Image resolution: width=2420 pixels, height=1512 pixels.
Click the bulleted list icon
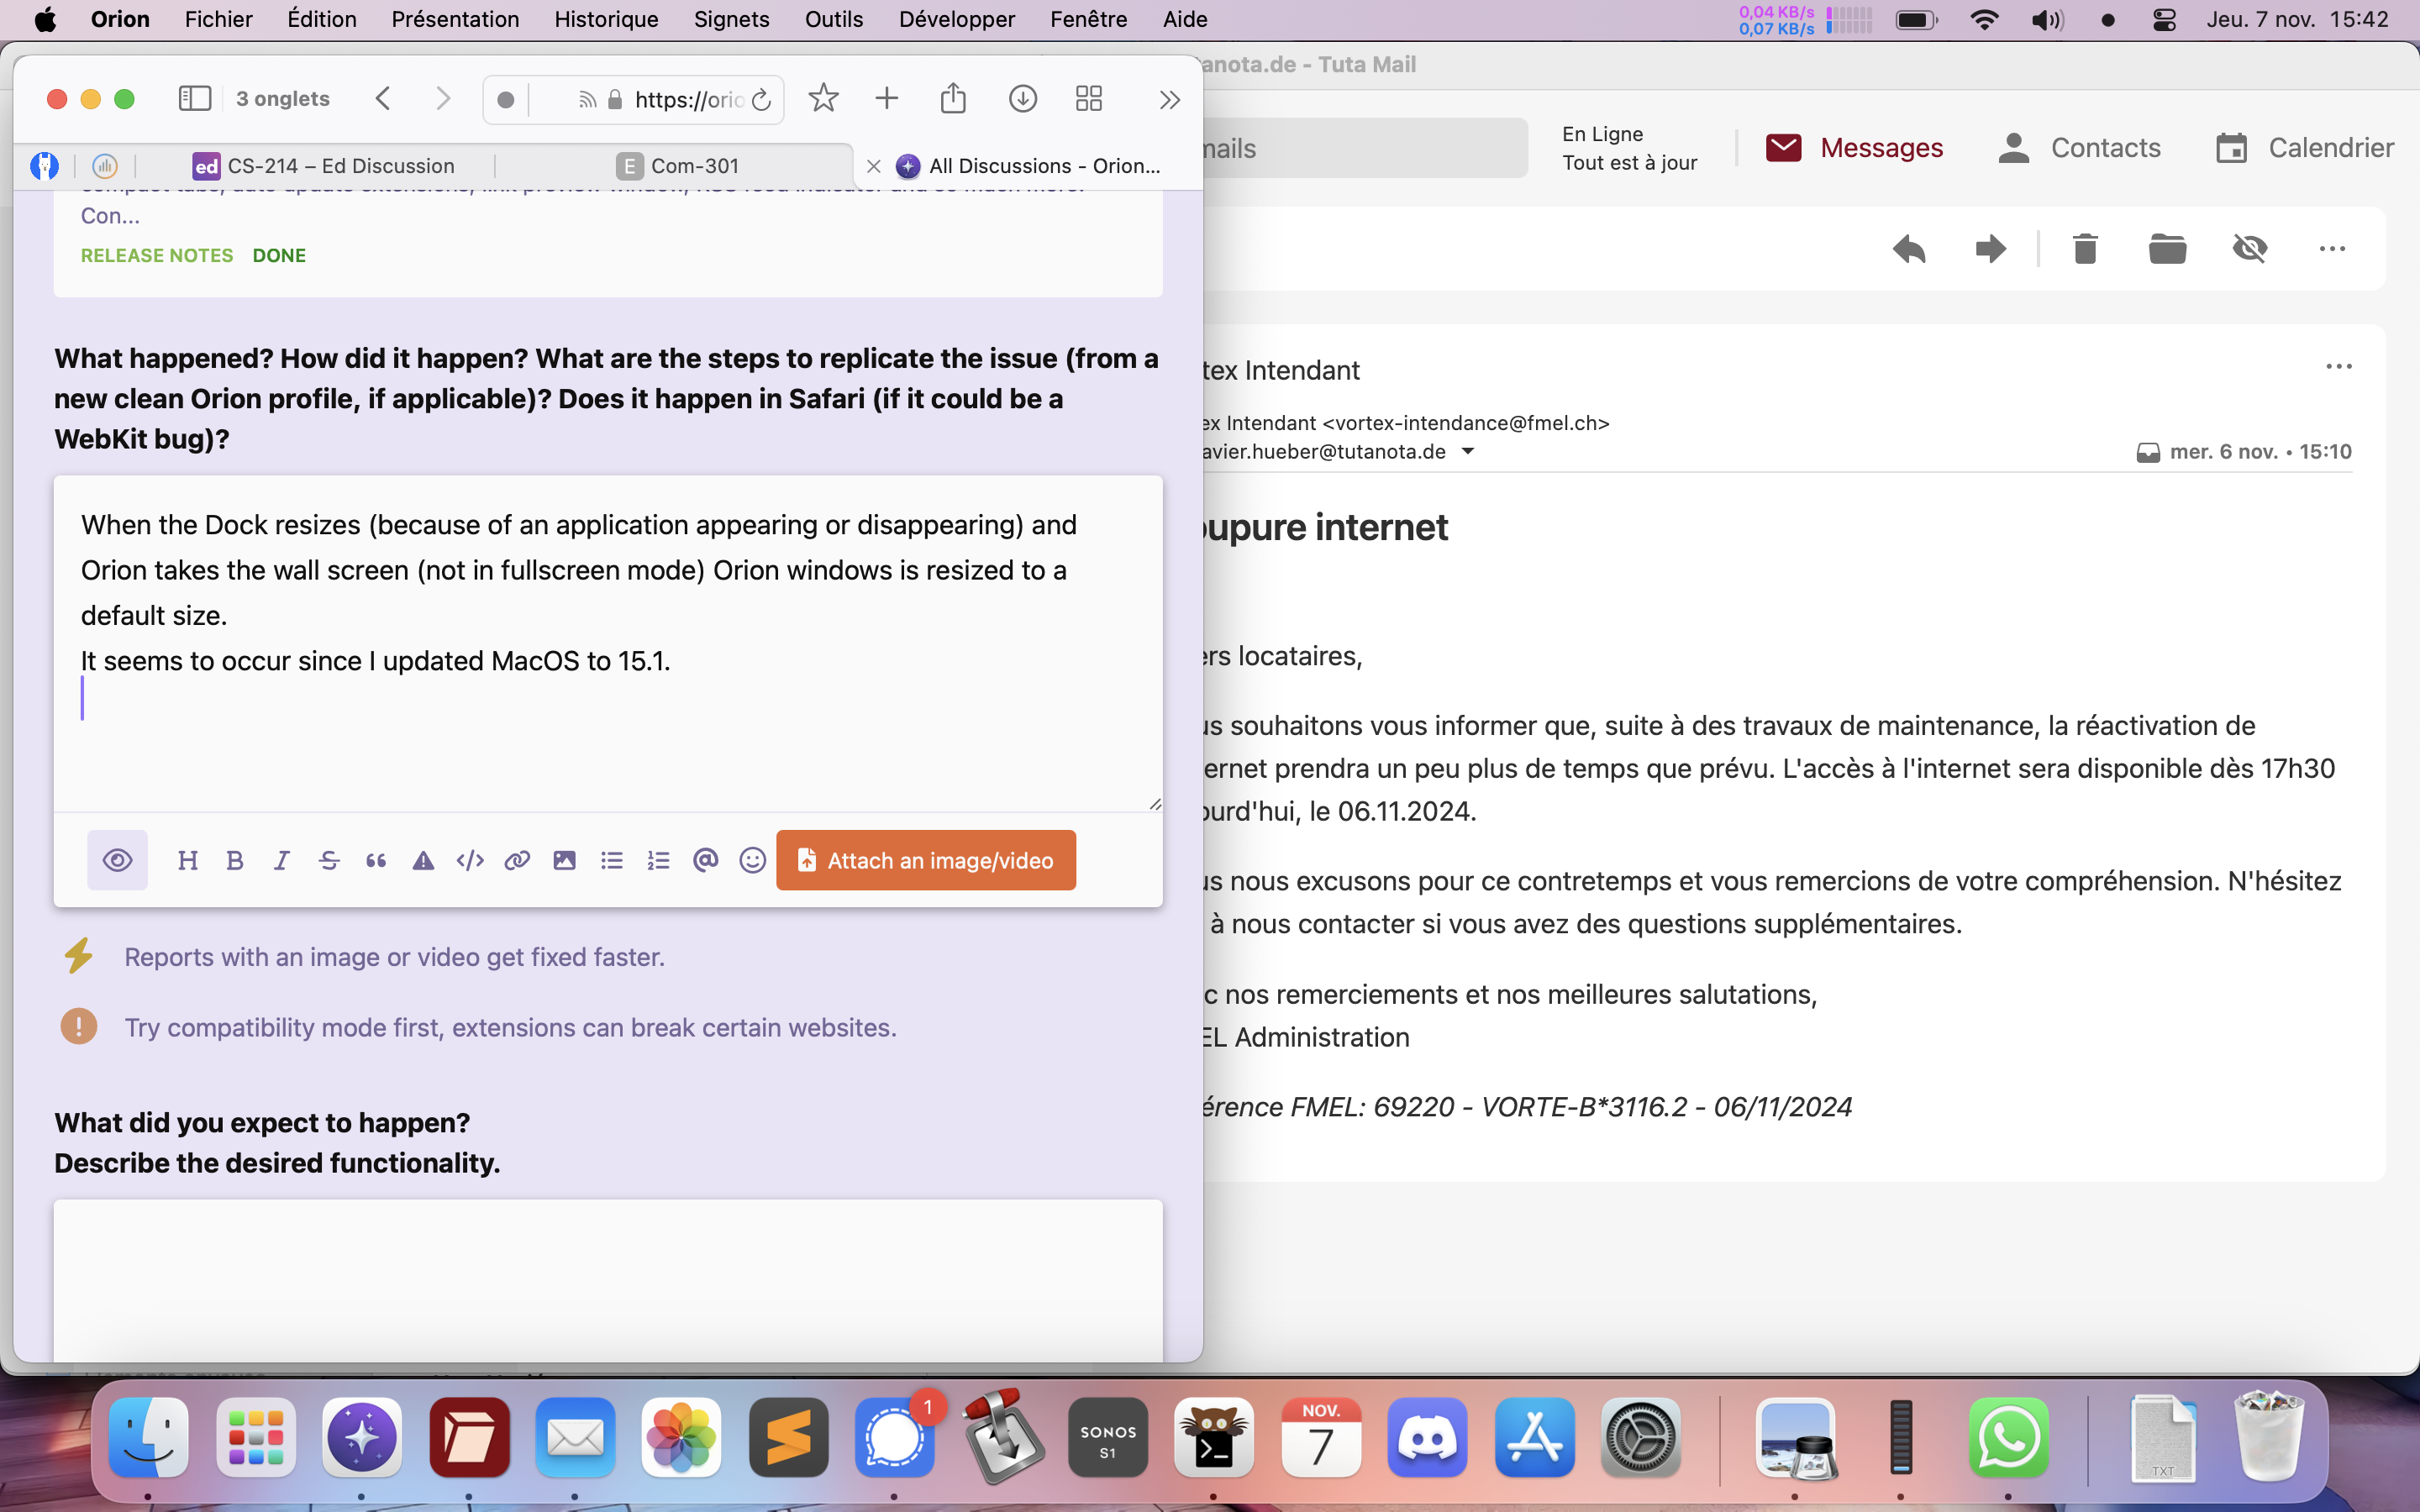coord(611,860)
